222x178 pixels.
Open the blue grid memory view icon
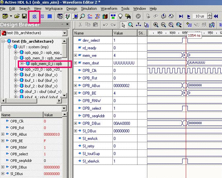[x=50, y=16]
